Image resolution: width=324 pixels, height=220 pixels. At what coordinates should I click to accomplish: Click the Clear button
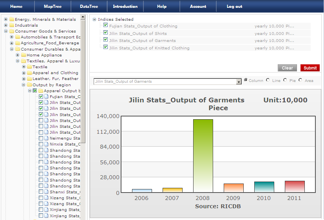pyautogui.click(x=287, y=68)
